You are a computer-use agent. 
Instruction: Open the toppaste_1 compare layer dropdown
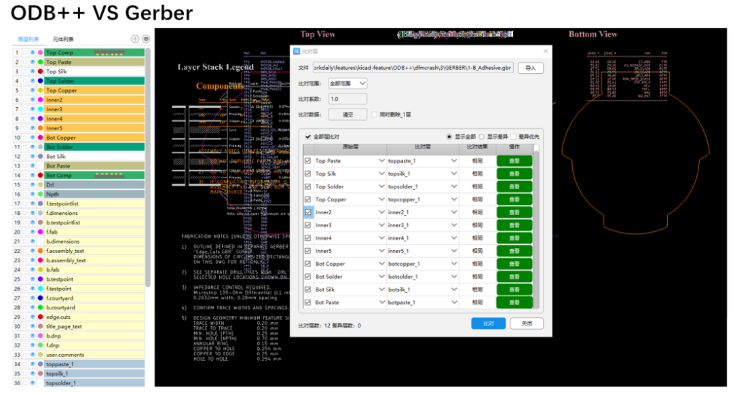454,161
